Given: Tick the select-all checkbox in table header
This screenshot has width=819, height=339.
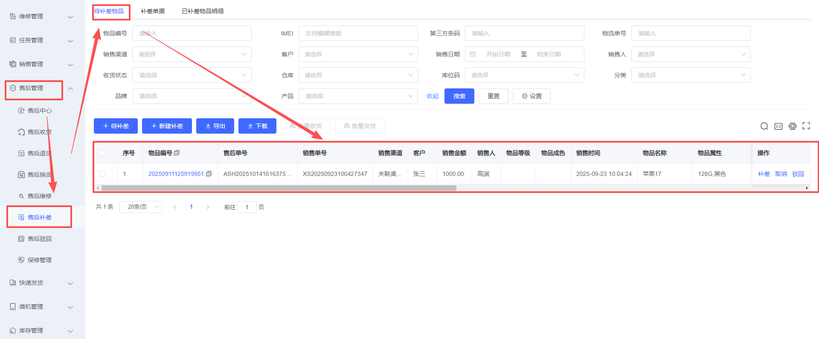Looking at the screenshot, I should tap(102, 153).
